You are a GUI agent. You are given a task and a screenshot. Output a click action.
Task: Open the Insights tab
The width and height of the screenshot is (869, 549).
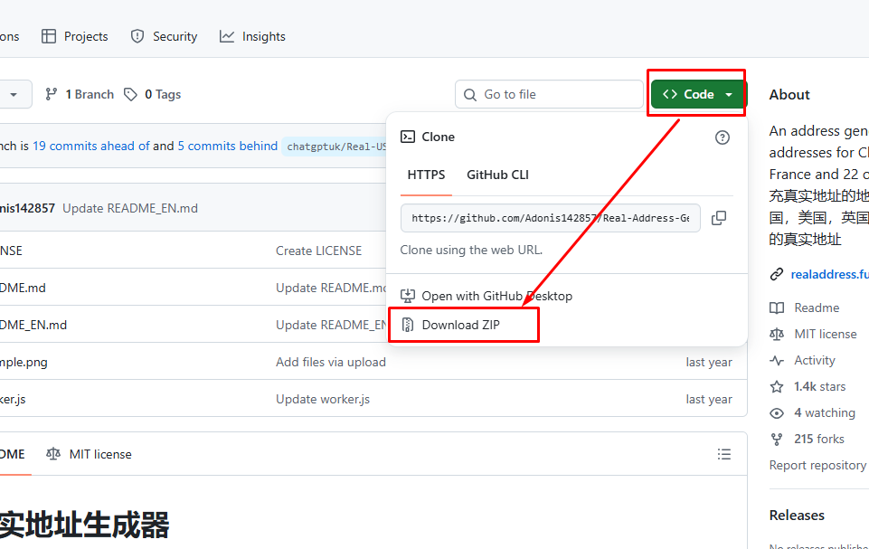pos(252,36)
